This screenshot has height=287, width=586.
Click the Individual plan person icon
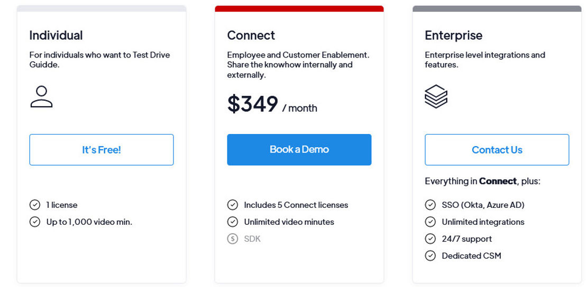41,97
